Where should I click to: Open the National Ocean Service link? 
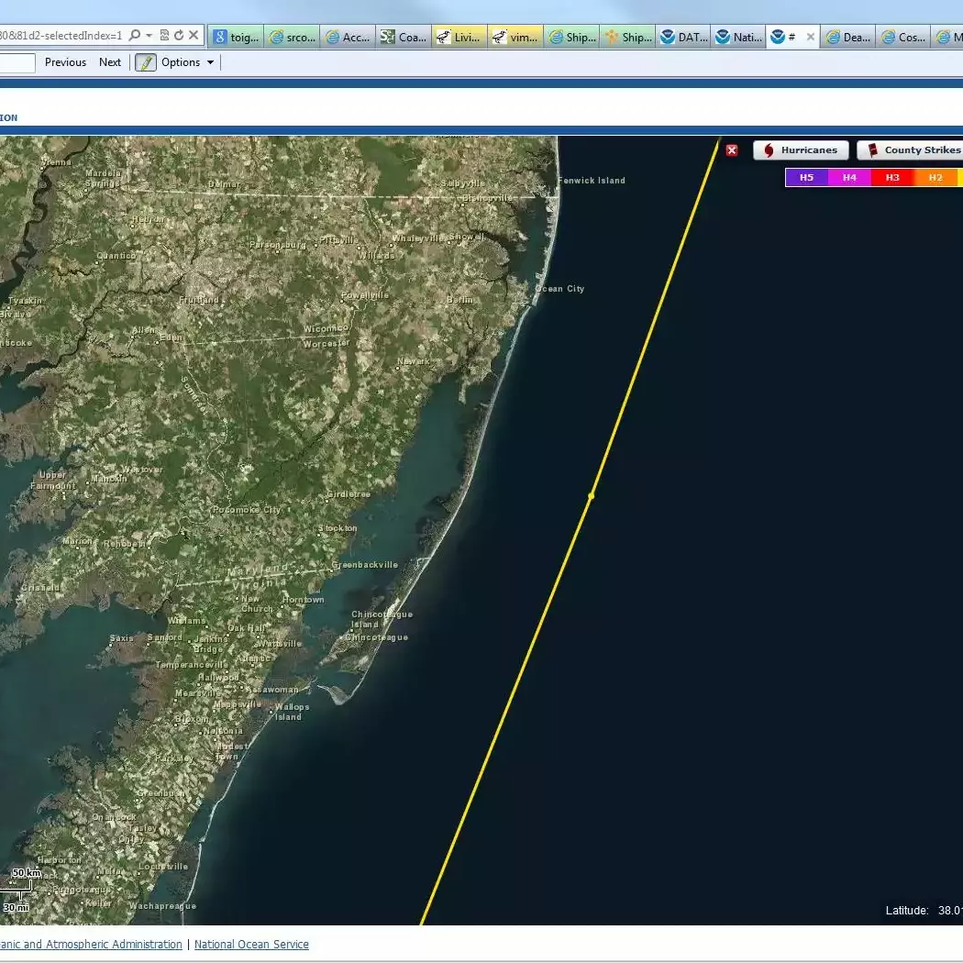[251, 944]
